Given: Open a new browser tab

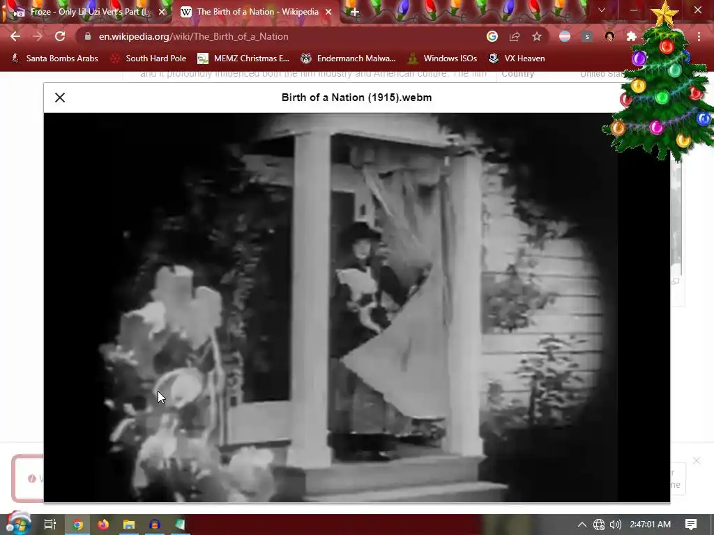Looking at the screenshot, I should pyautogui.click(x=355, y=12).
